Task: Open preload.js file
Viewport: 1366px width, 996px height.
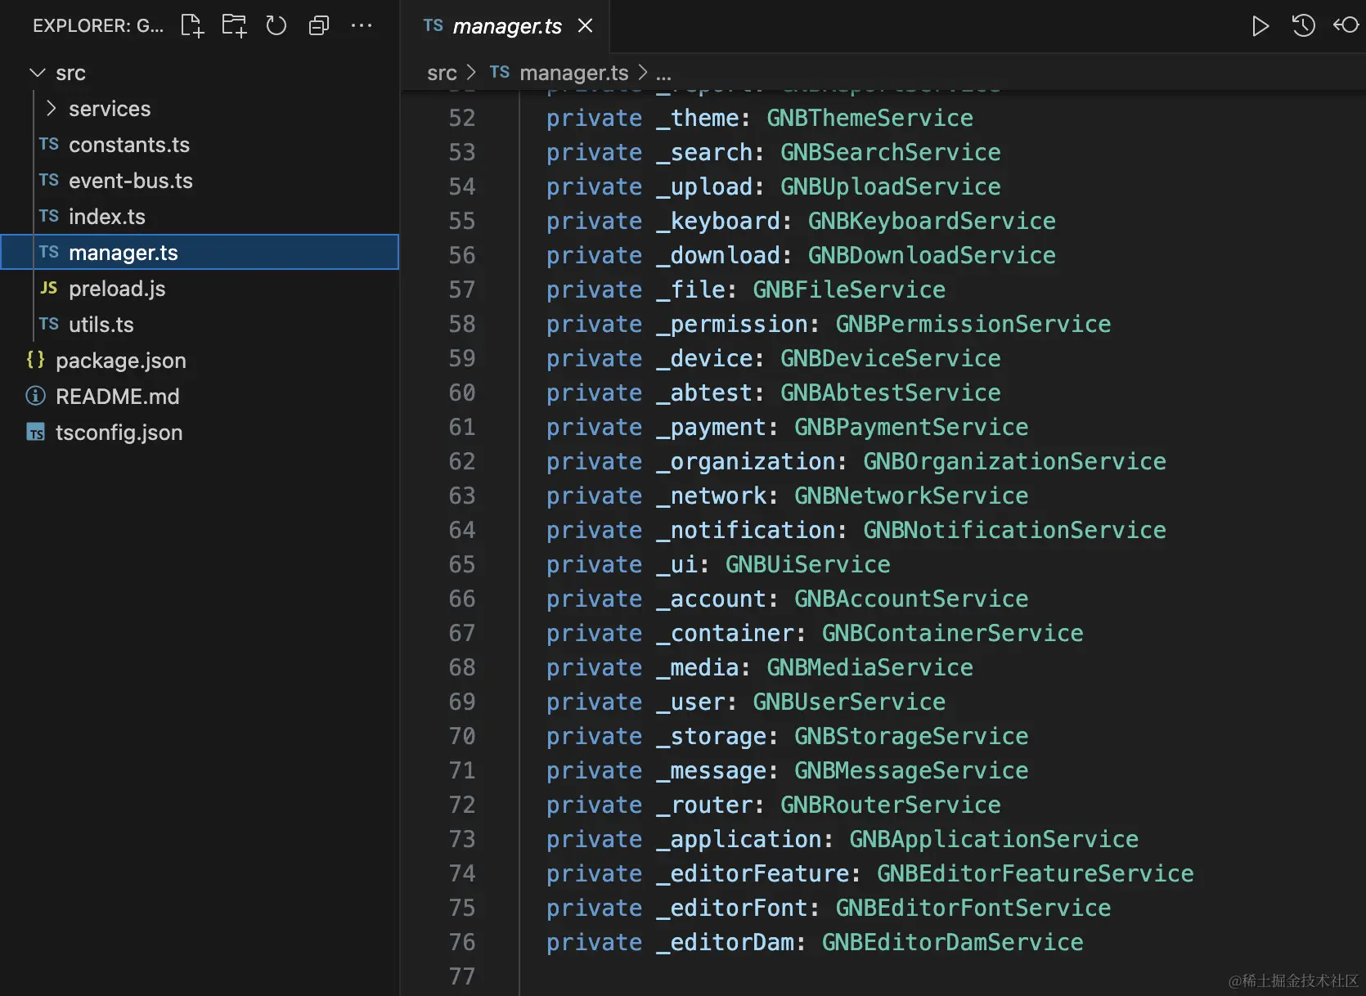Action: 117,289
